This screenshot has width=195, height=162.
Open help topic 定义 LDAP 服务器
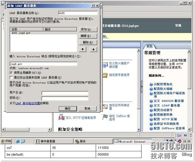point(167,105)
